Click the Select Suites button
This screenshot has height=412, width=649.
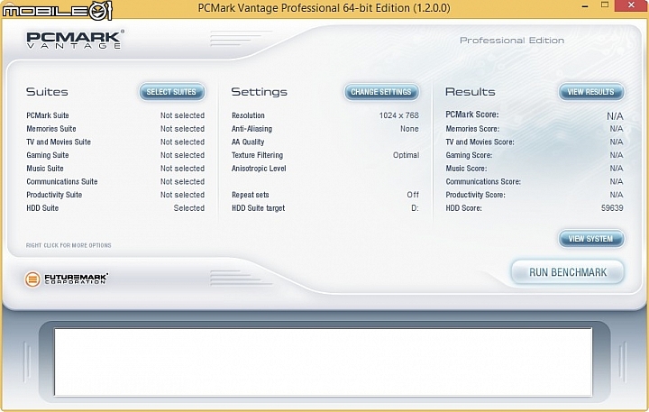172,92
